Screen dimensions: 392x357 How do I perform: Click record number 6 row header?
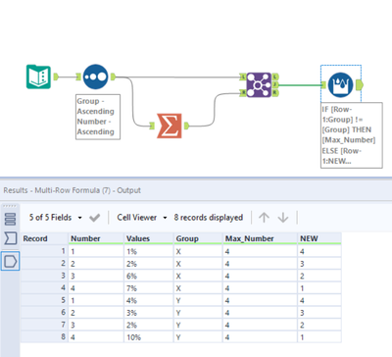pos(44,313)
